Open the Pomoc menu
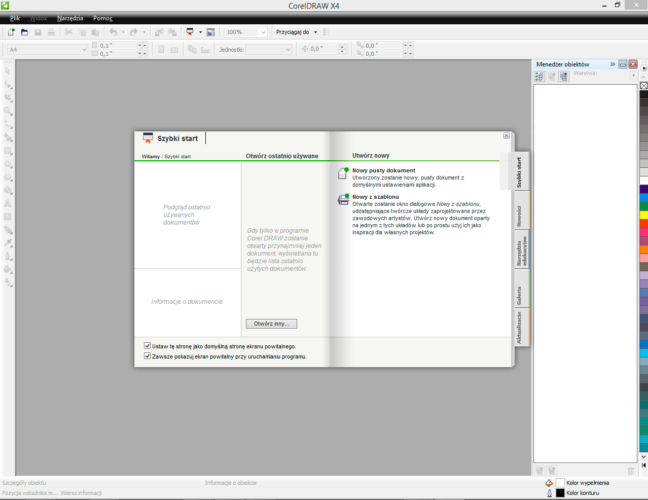This screenshot has height=500, width=648. click(x=103, y=18)
